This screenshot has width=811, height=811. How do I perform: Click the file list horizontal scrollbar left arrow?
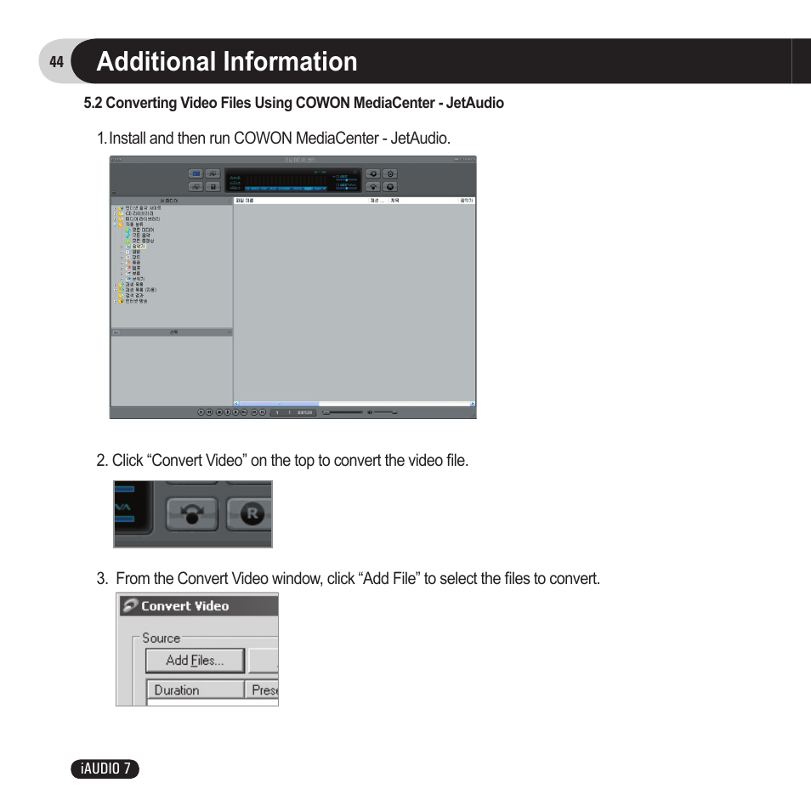[x=236, y=404]
